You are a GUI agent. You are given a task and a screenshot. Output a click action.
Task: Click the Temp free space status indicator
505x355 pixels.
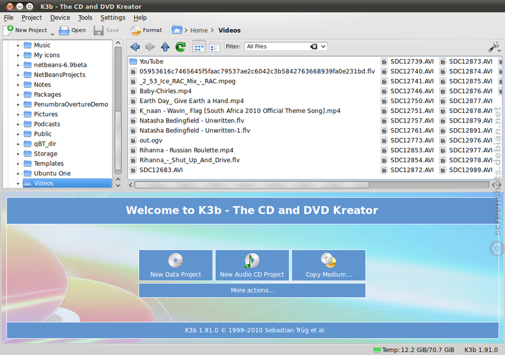414,350
